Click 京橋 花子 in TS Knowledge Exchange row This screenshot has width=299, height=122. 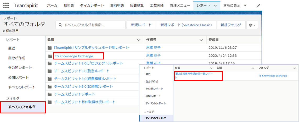153,56
